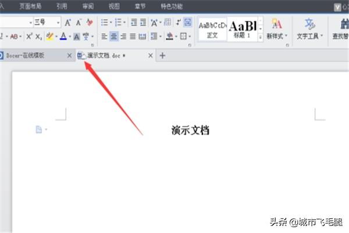Click the page icon in left margin
Image resolution: width=349 pixels, height=233 pixels.
coord(39,129)
